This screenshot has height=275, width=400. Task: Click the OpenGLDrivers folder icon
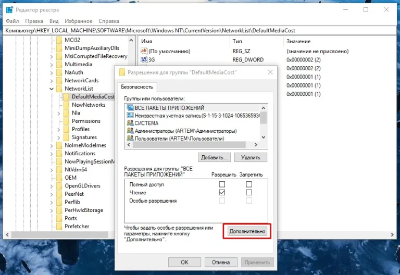59,186
